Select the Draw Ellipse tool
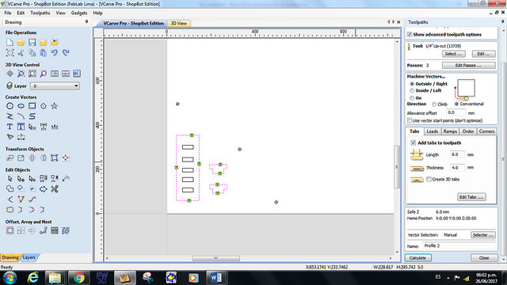This screenshot has width=507, height=285. pyautogui.click(x=21, y=106)
